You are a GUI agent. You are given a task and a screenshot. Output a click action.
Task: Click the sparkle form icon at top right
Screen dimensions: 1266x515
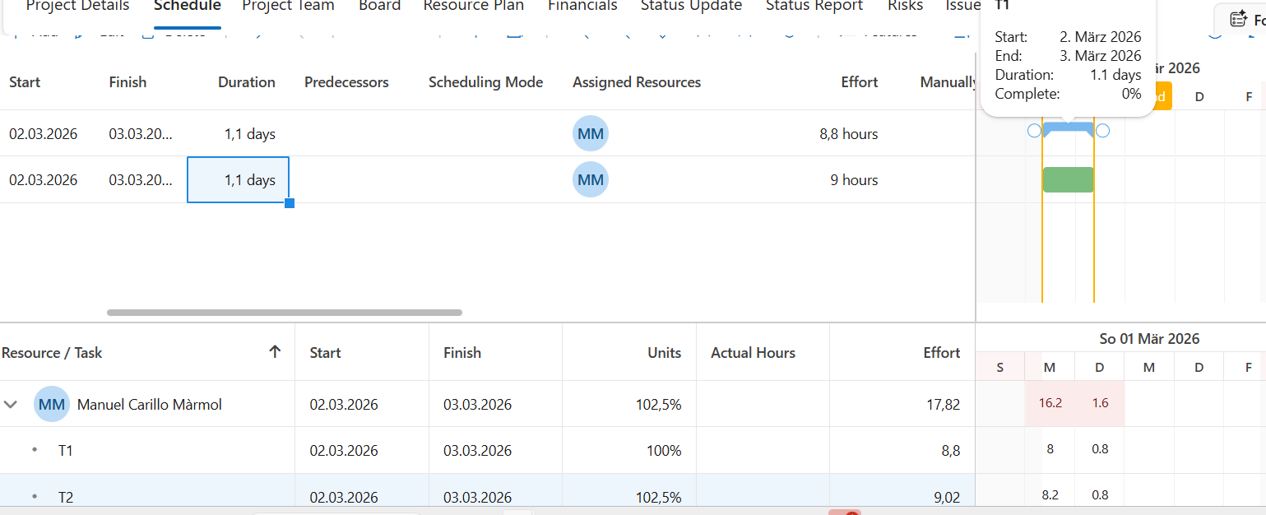click(x=1238, y=20)
